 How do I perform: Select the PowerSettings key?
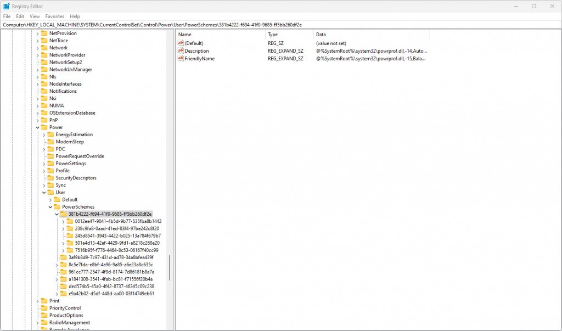(71, 164)
